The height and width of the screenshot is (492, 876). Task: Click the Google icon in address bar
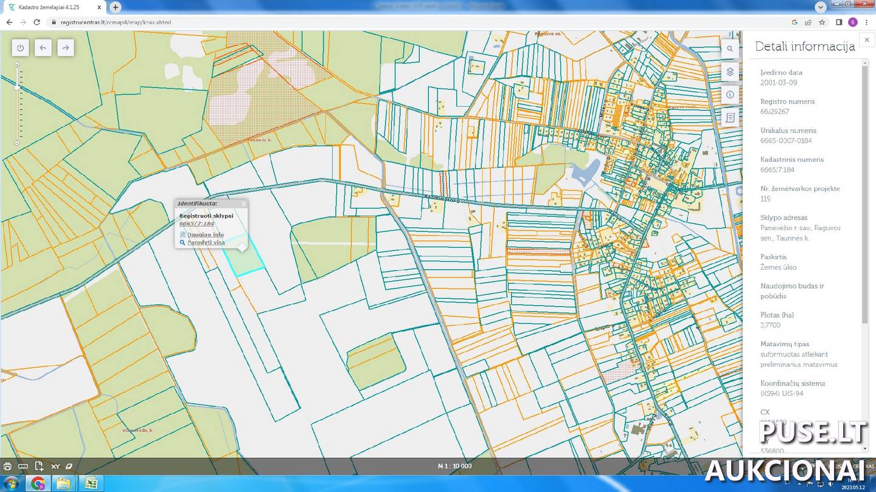point(794,22)
